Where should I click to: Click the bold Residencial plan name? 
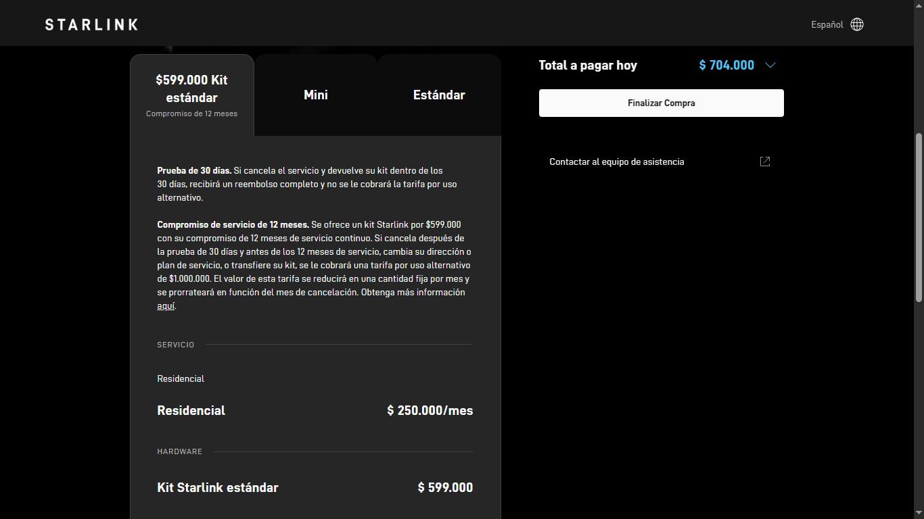tap(191, 410)
